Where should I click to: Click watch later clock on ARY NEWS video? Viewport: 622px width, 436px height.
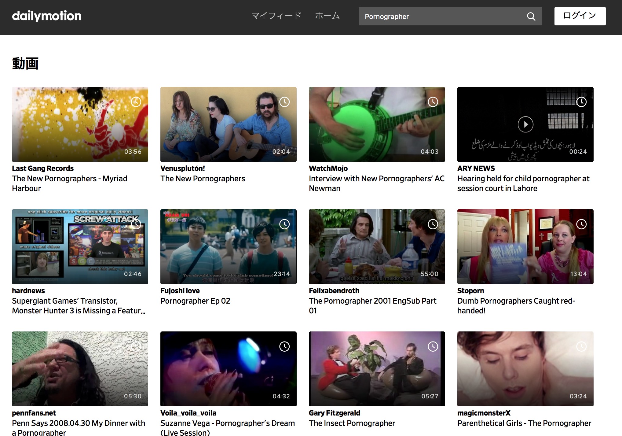581,102
